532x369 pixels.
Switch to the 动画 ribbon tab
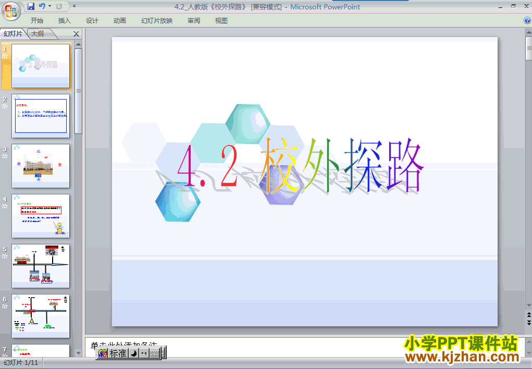(119, 21)
